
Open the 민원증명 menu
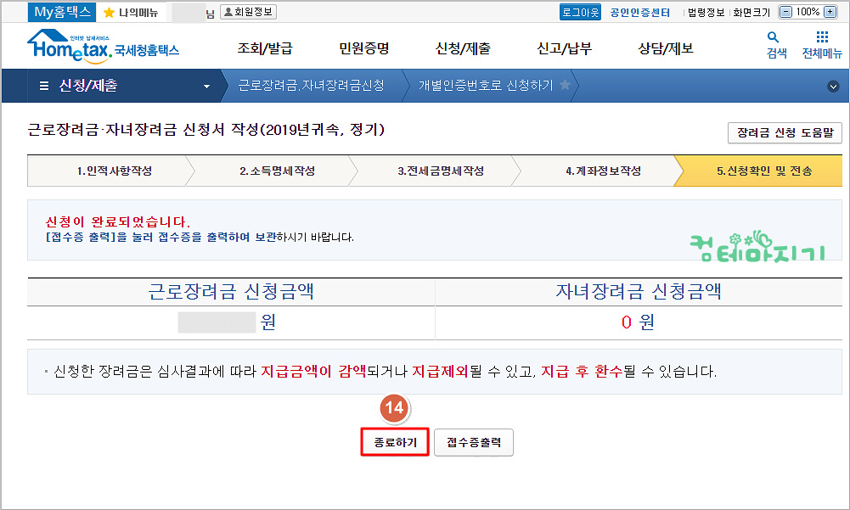363,48
